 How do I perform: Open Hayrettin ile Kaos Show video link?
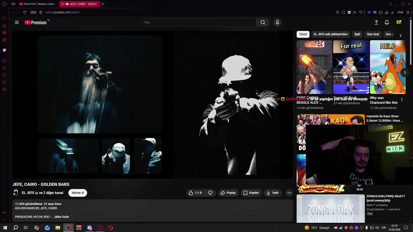[x=385, y=118]
